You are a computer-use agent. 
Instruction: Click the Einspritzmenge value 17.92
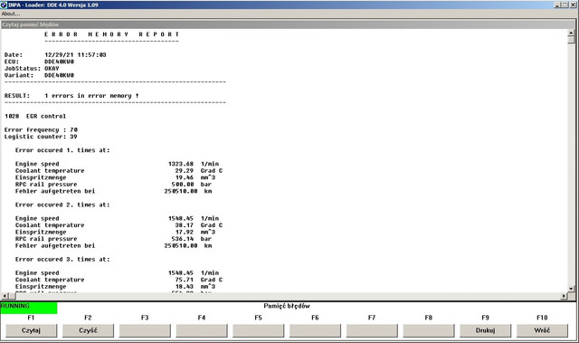(185, 232)
